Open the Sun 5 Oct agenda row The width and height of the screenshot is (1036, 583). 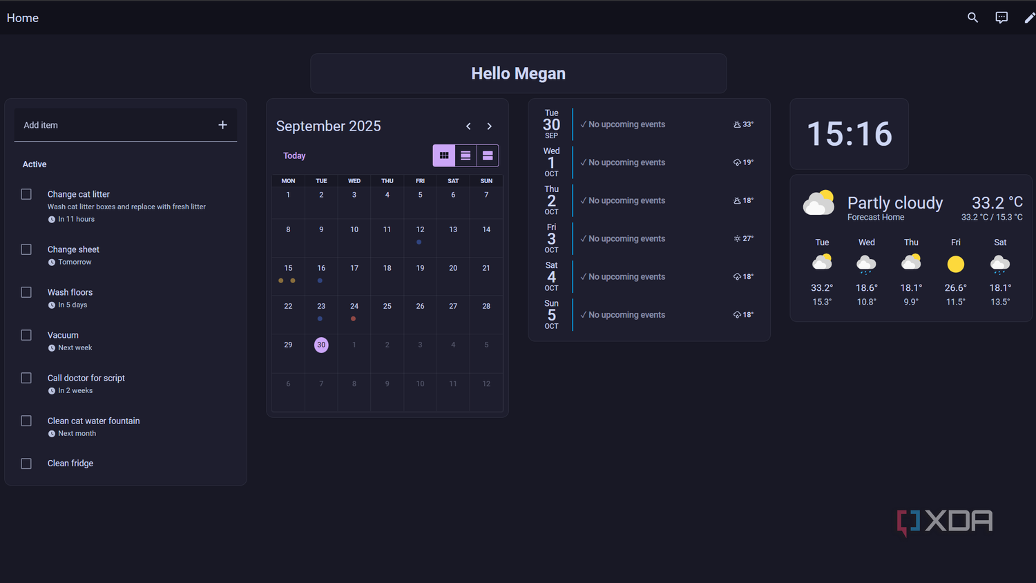tap(649, 315)
